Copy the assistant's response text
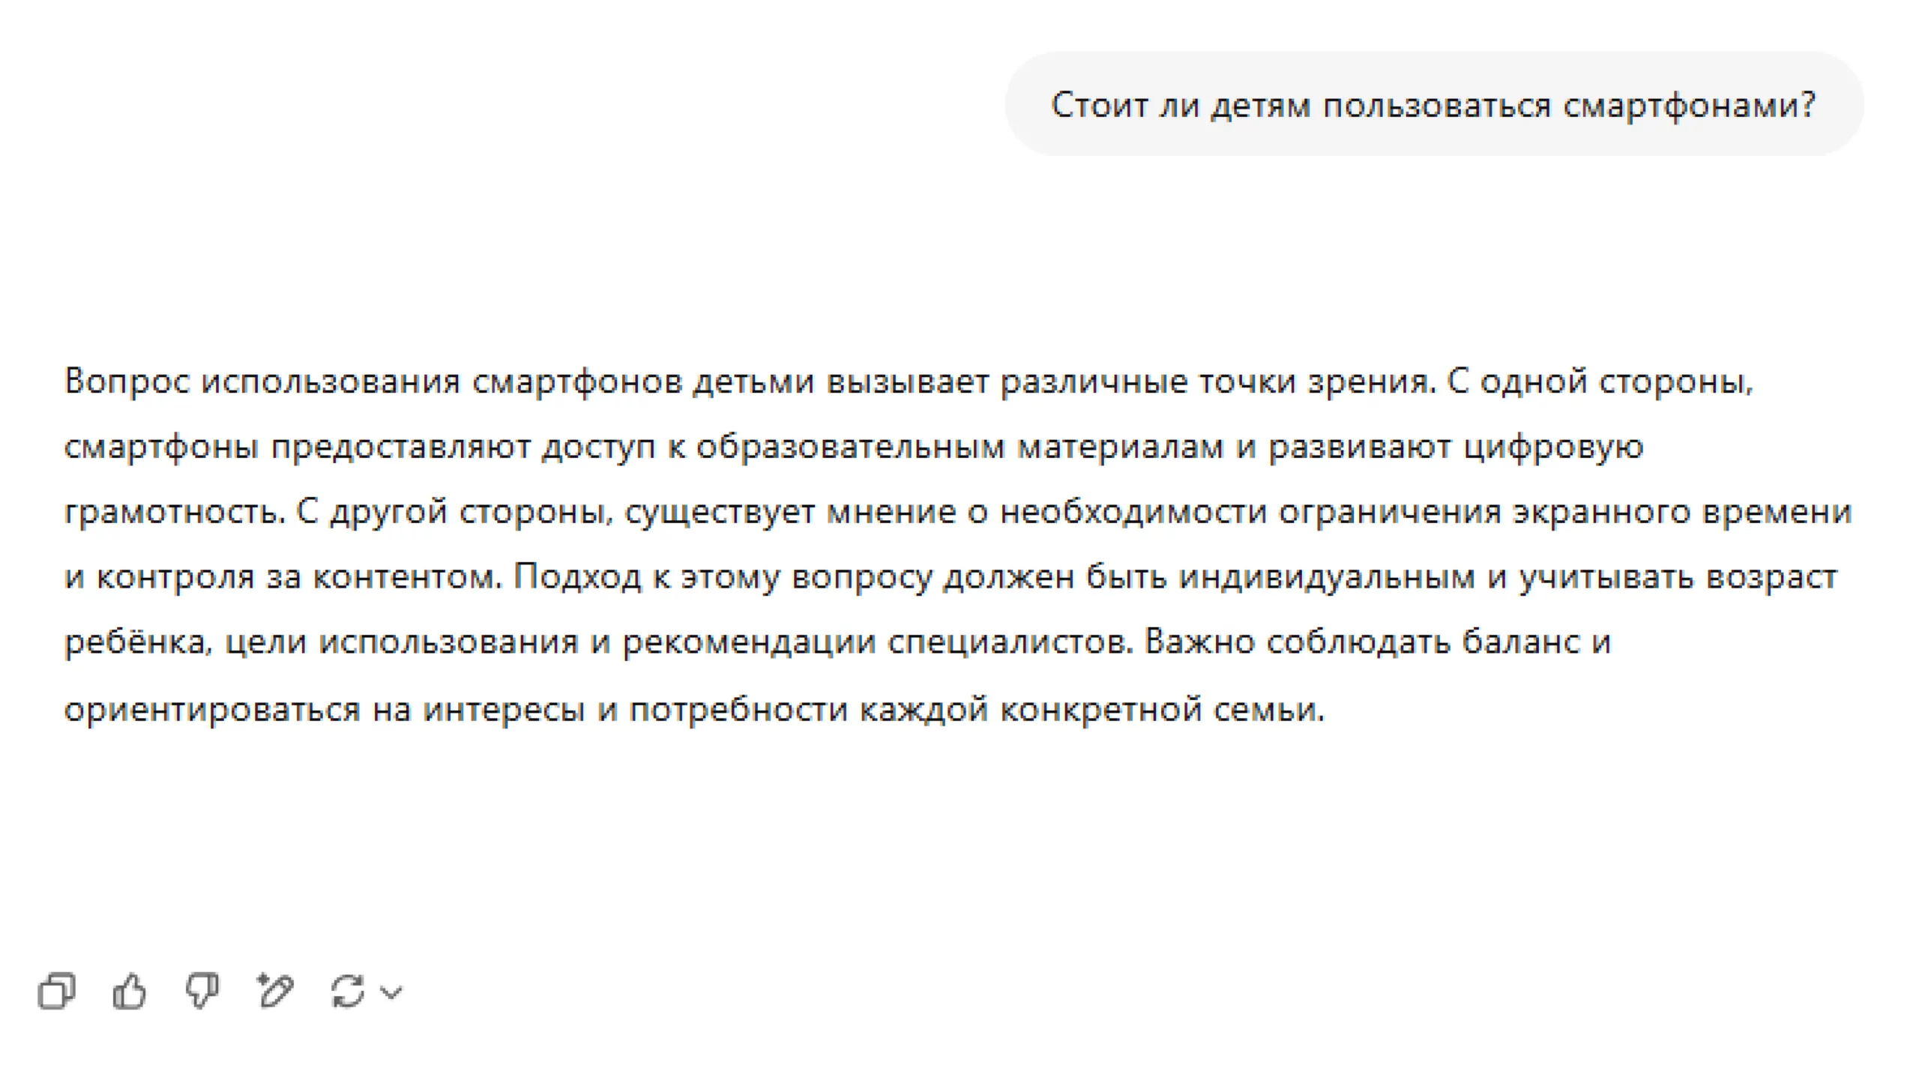Screen dimensions: 1919x1077 (x=57, y=992)
